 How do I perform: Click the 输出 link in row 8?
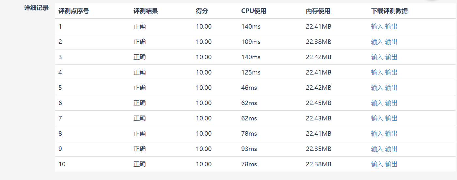(391, 134)
